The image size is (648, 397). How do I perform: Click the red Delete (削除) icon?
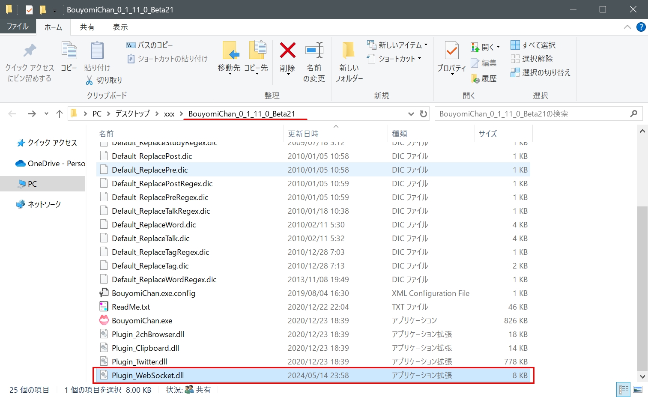coord(288,50)
